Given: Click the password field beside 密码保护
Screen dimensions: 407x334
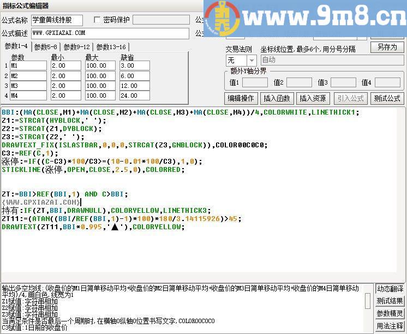Looking at the screenshot, I should pyautogui.click(x=161, y=20).
